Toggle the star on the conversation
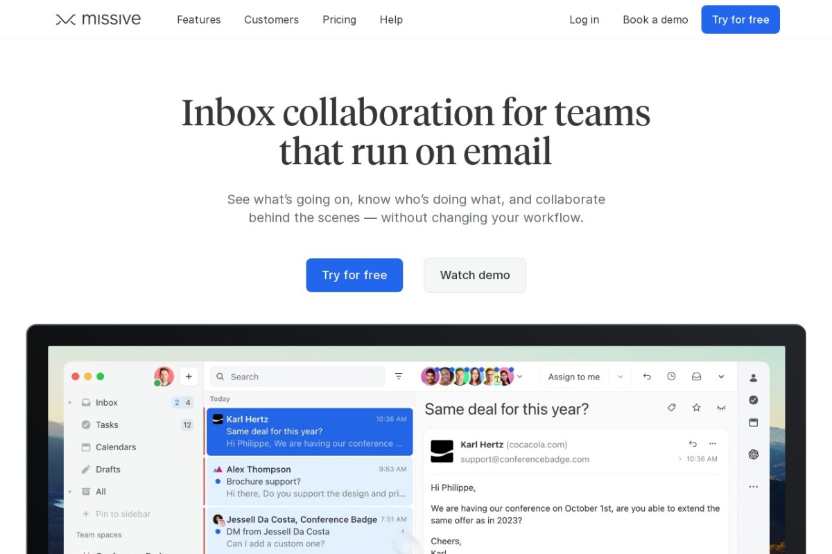Screen dimensions: 832x554 [x=696, y=408]
